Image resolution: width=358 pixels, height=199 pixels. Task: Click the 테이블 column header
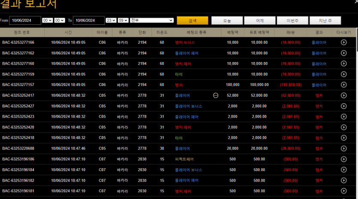102,33
